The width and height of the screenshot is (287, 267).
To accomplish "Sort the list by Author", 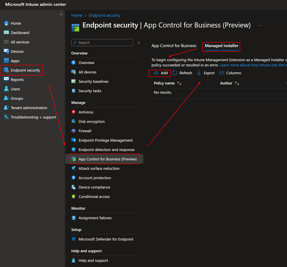I will pyautogui.click(x=230, y=83).
